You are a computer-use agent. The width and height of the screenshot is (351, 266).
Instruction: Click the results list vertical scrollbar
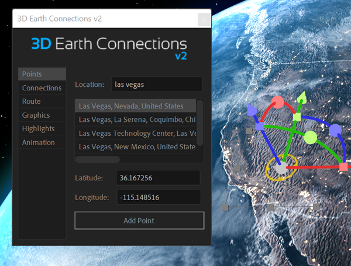199,123
